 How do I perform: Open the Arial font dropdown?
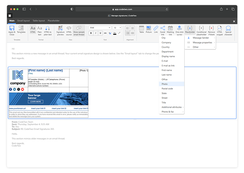(100, 28)
